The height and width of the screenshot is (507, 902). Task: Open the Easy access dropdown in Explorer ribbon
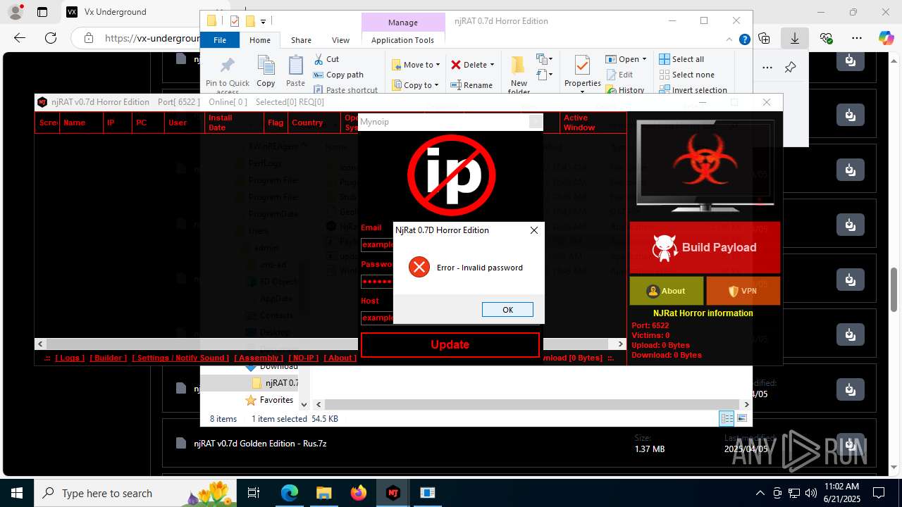coord(543,75)
